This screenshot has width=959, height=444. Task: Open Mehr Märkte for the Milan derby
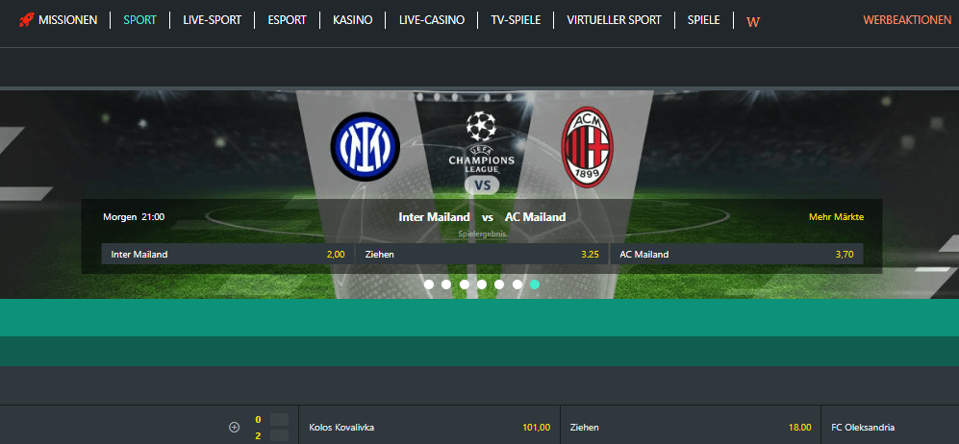point(836,217)
